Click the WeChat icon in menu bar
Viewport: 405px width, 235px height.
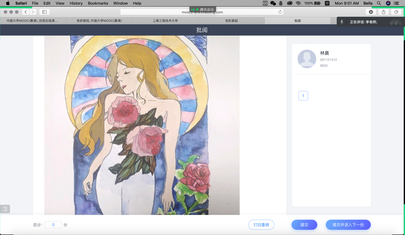[x=273, y=3]
